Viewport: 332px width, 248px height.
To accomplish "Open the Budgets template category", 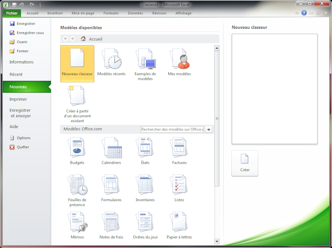I will click(x=77, y=151).
